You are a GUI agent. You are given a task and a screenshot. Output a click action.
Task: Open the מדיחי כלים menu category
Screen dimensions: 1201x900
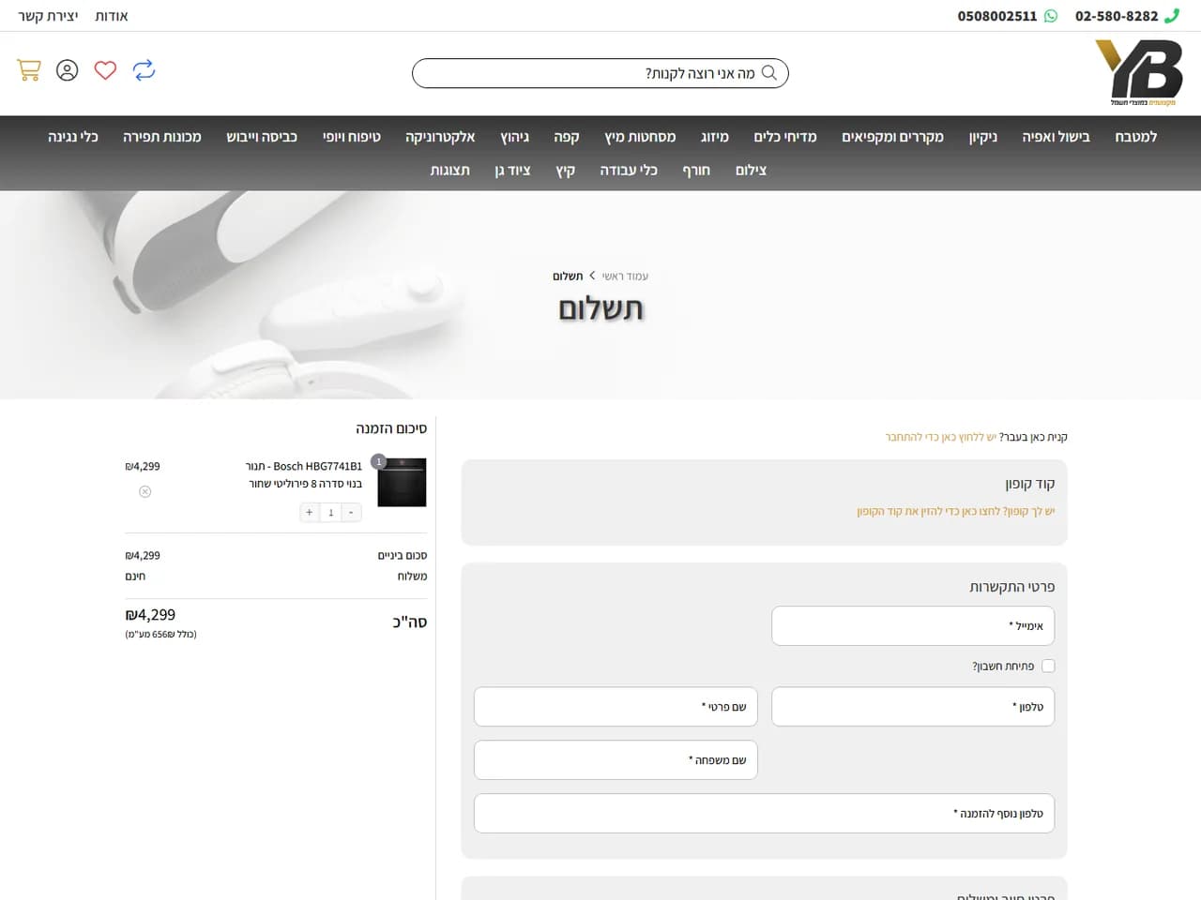[x=785, y=137]
